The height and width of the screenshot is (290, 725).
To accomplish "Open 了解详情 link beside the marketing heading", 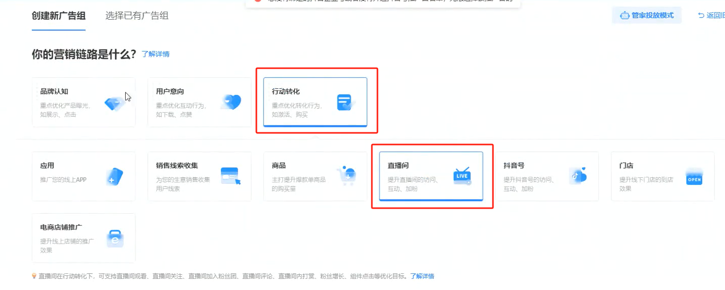I will click(x=156, y=54).
